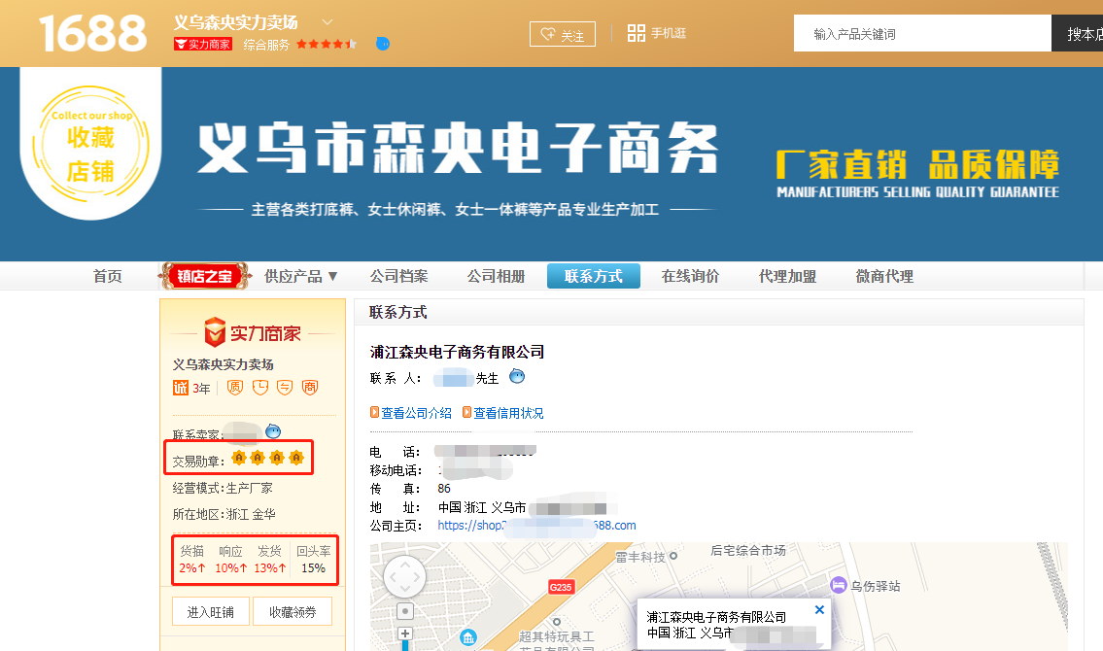Click the 关注 follow button
This screenshot has width=1103, height=651.
(x=562, y=34)
